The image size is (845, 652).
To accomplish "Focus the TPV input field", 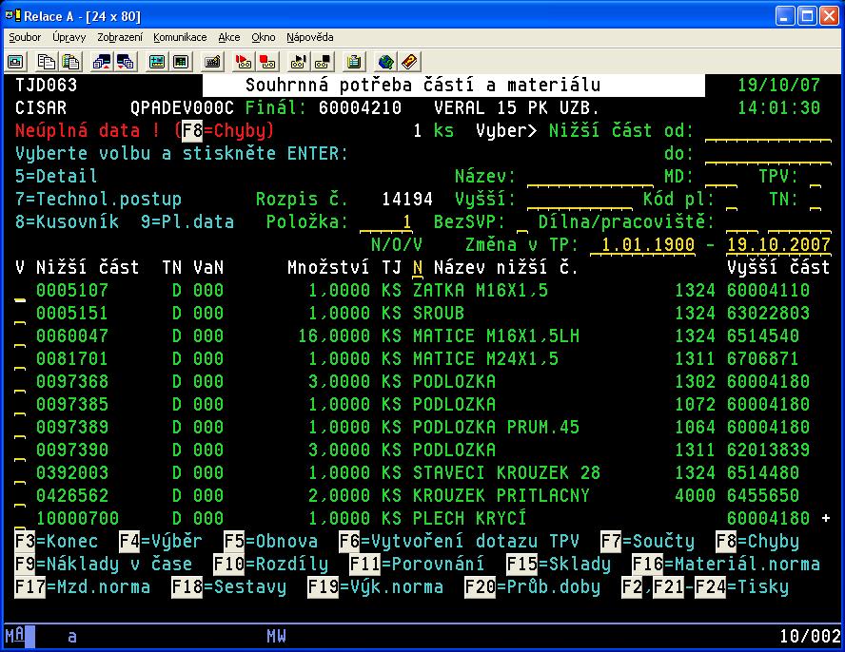I will [816, 177].
